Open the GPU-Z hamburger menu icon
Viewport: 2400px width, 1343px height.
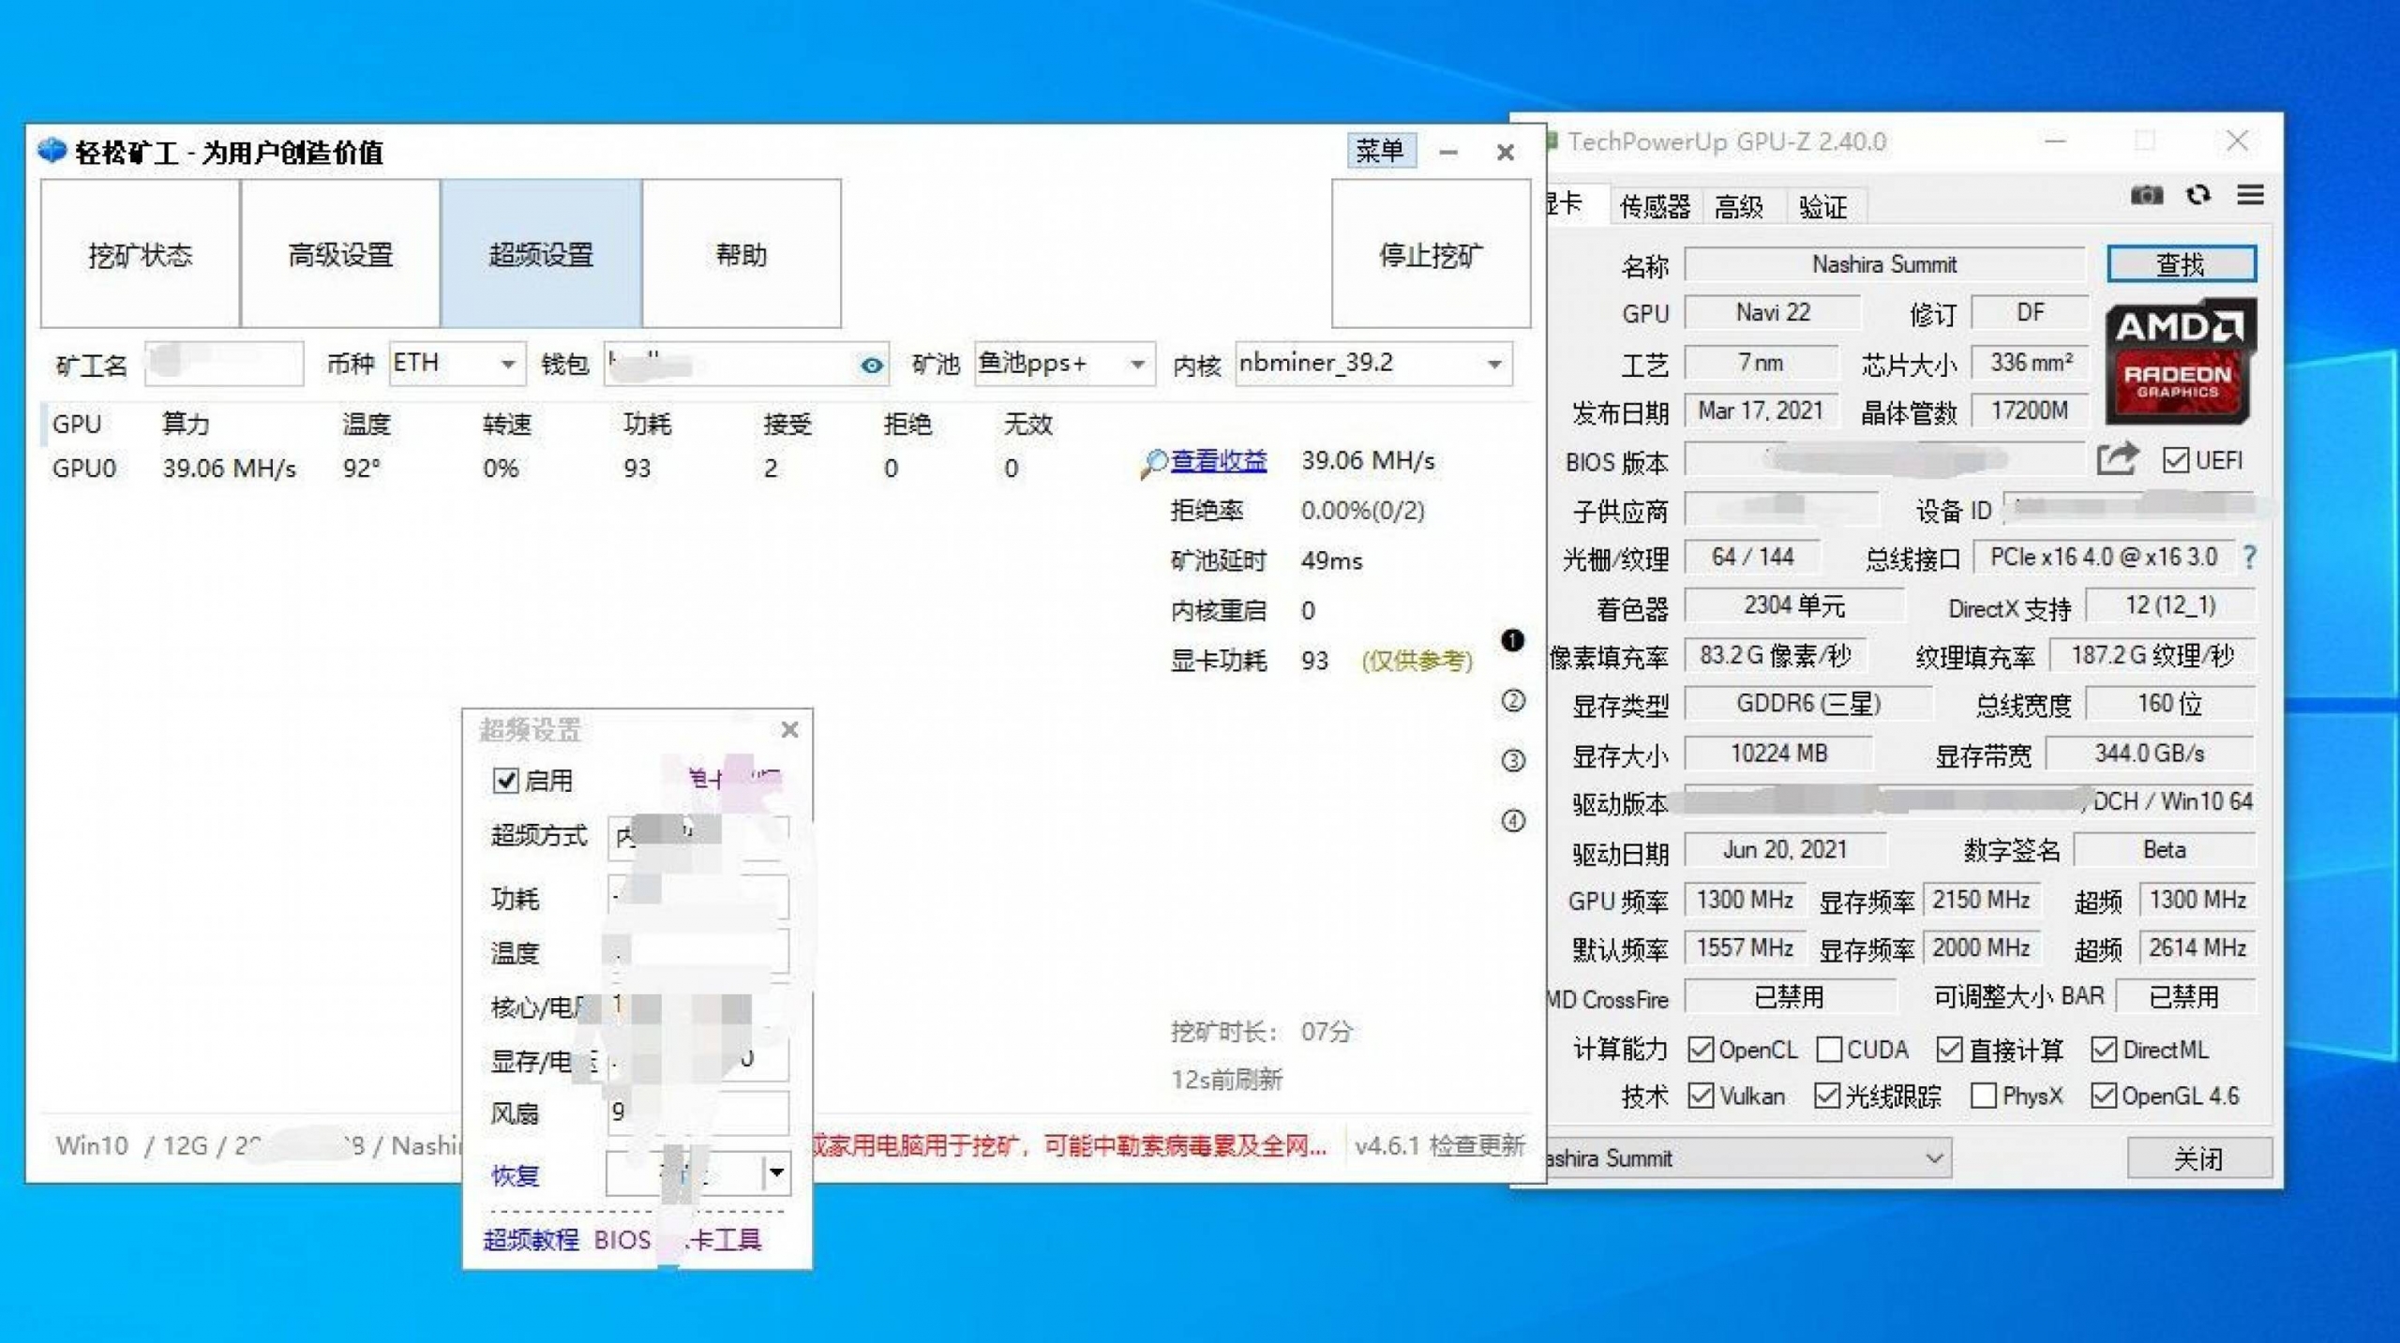click(2251, 195)
